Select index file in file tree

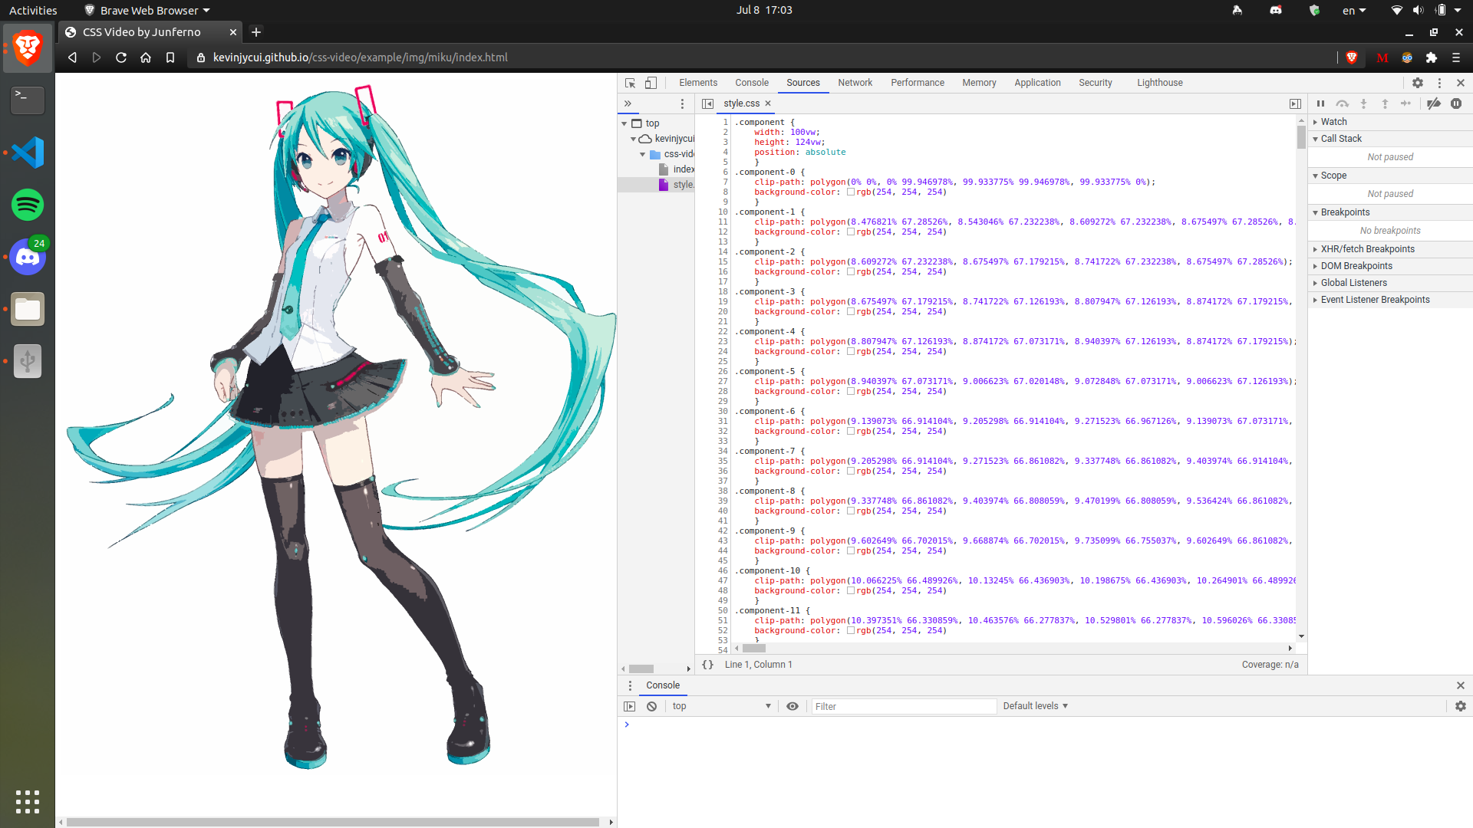(683, 169)
